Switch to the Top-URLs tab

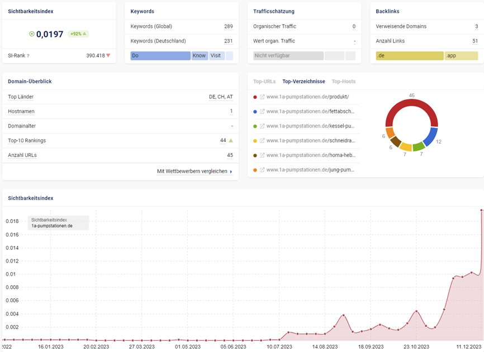pos(264,82)
